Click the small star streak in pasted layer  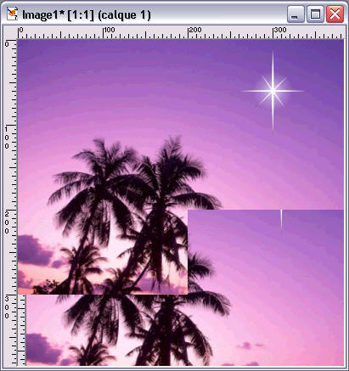coord(281,219)
